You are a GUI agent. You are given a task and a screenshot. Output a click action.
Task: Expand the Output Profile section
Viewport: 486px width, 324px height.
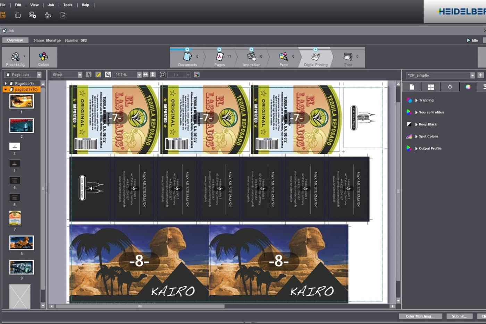pyautogui.click(x=416, y=148)
